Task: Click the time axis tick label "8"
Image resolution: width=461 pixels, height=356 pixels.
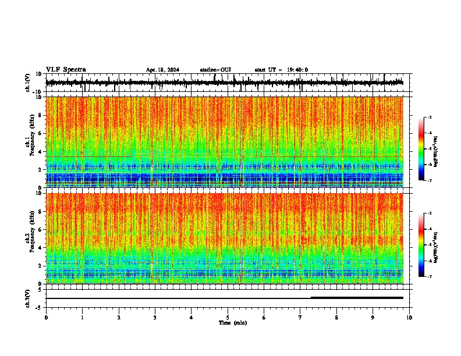Action: coord(336,318)
